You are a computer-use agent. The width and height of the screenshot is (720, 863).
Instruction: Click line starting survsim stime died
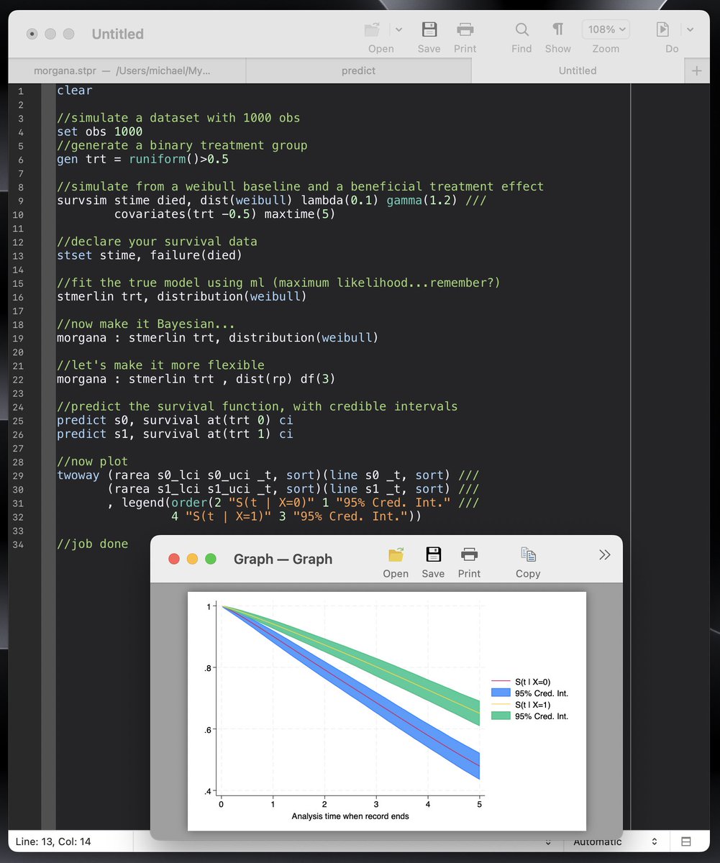272,201
